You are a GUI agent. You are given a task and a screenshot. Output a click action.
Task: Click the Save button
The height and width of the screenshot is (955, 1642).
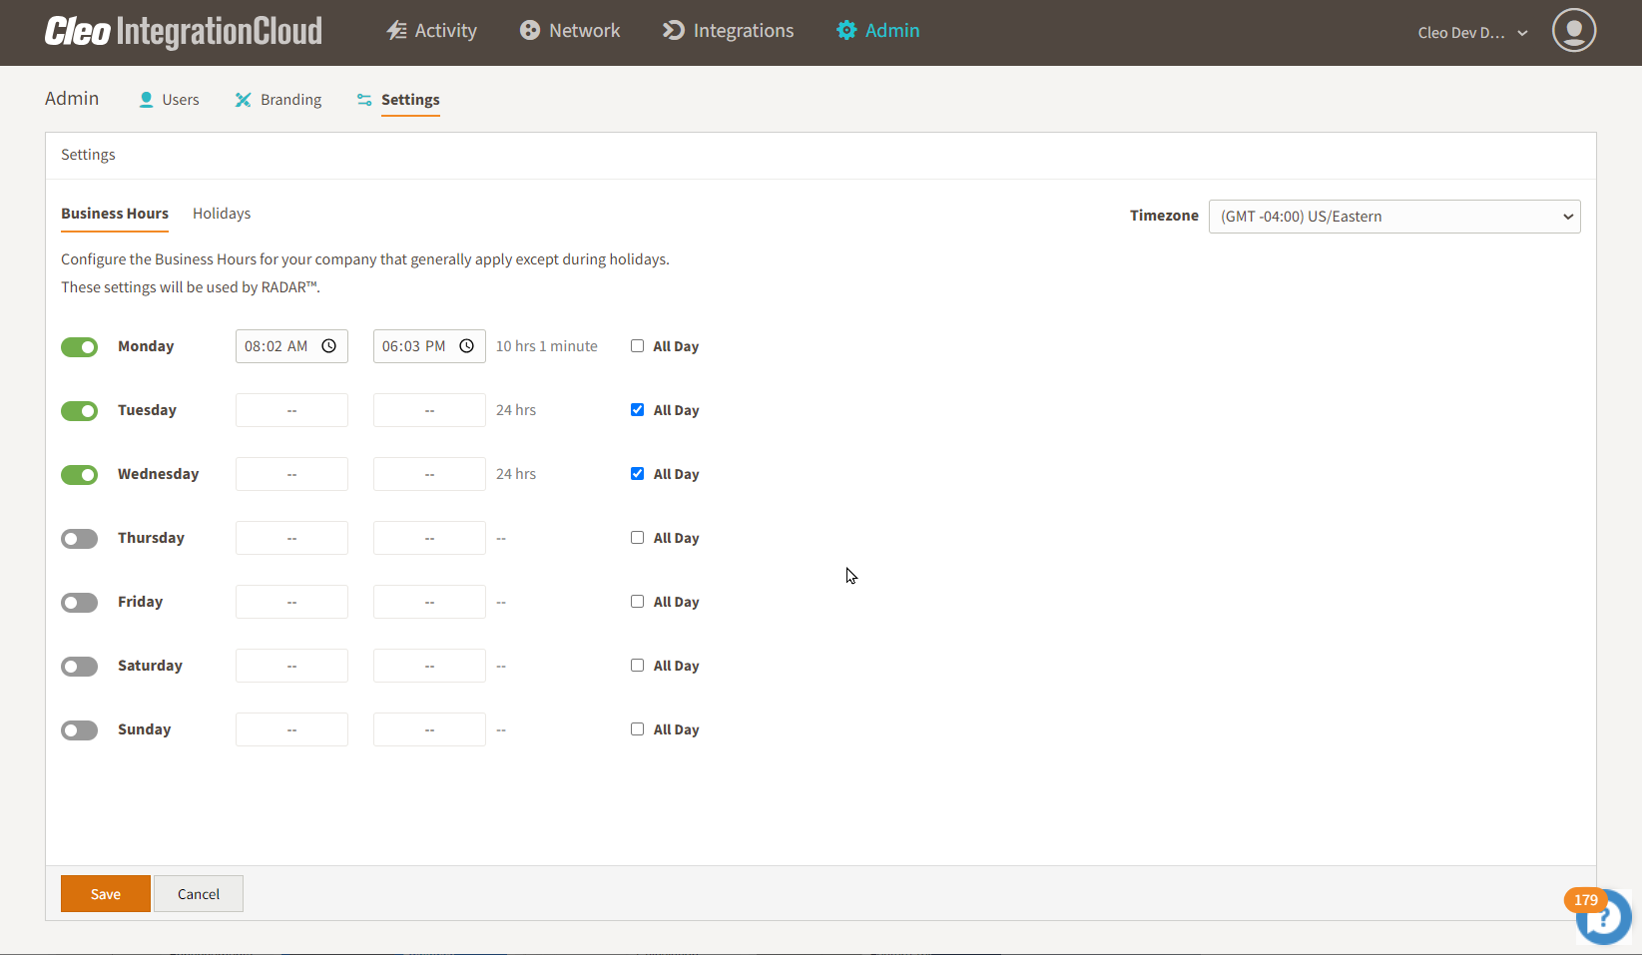click(106, 894)
